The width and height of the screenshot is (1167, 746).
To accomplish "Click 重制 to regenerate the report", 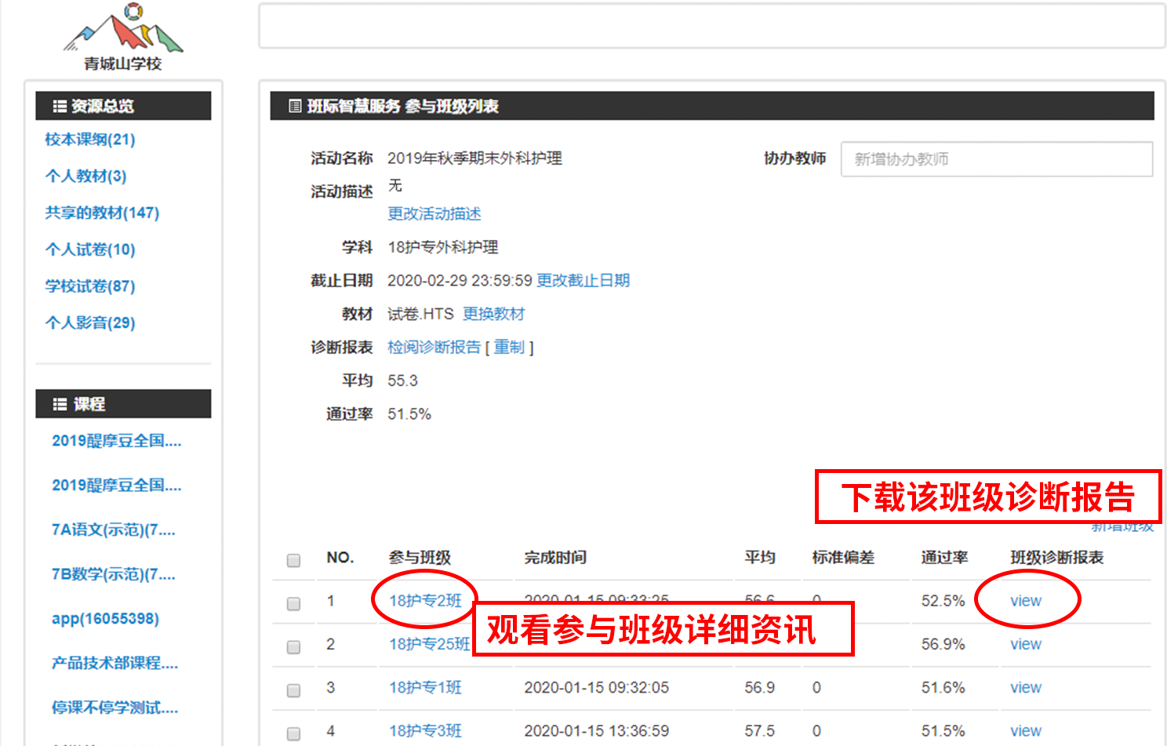I will coord(509,347).
